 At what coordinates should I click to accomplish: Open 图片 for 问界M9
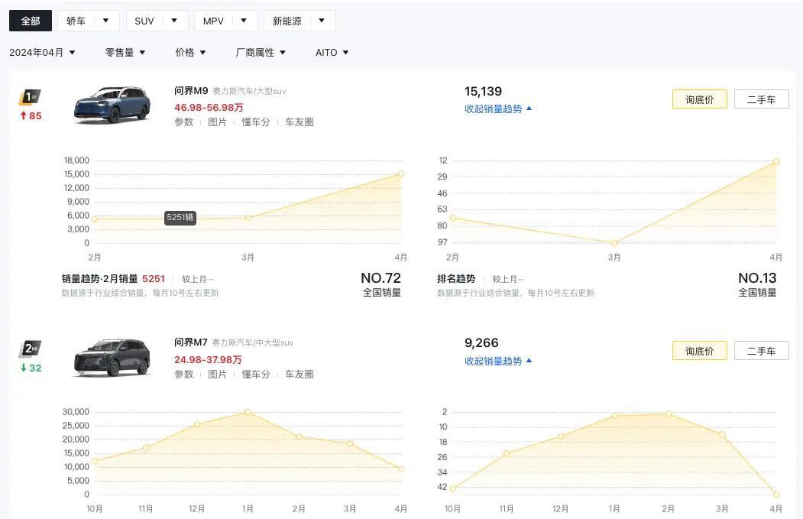217,122
